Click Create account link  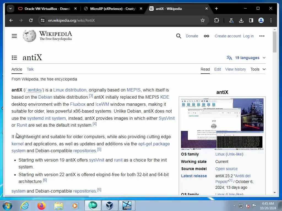(228, 36)
